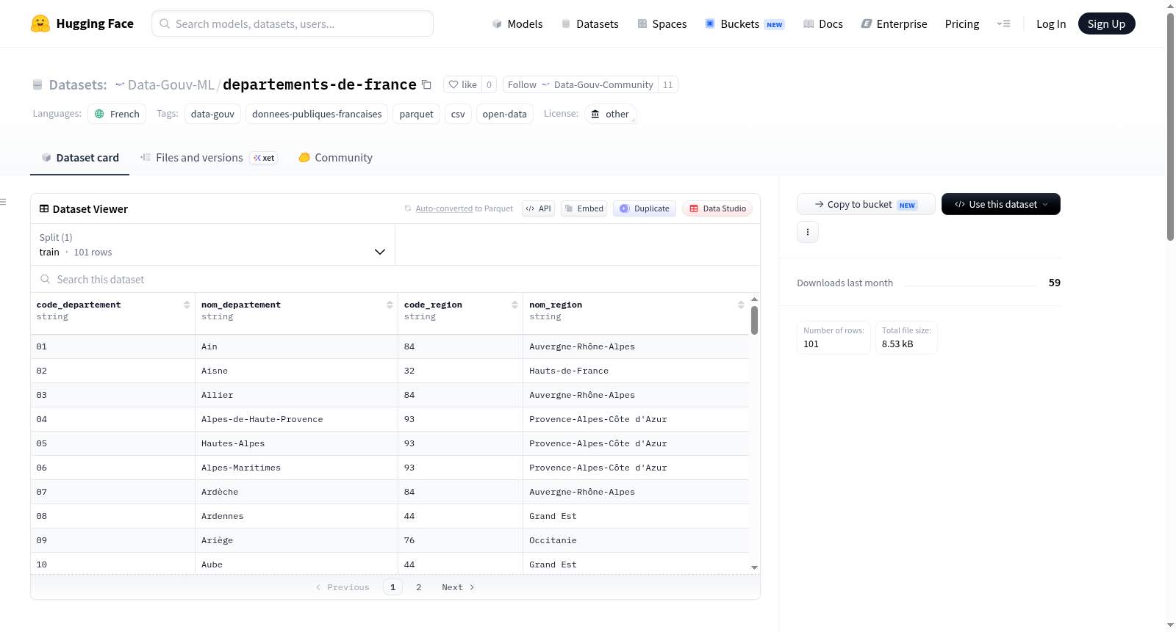Open the Embed button

584,208
